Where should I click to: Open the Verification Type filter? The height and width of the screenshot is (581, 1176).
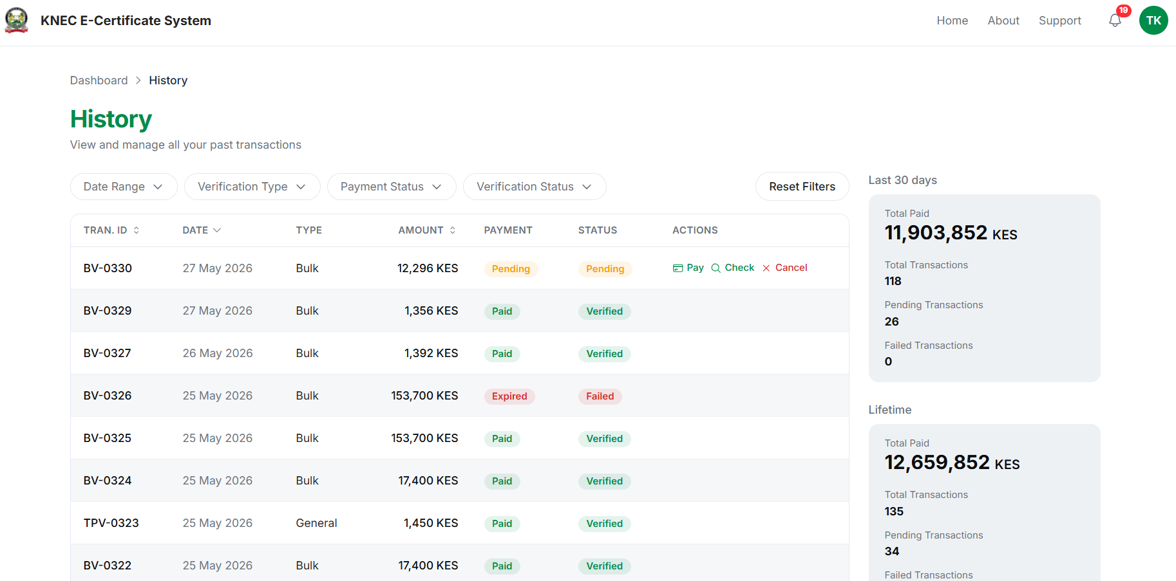(x=252, y=187)
